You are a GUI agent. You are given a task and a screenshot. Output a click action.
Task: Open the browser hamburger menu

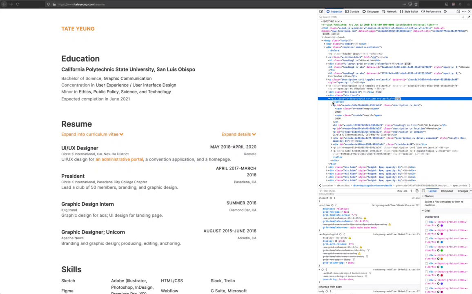(x=468, y=4)
